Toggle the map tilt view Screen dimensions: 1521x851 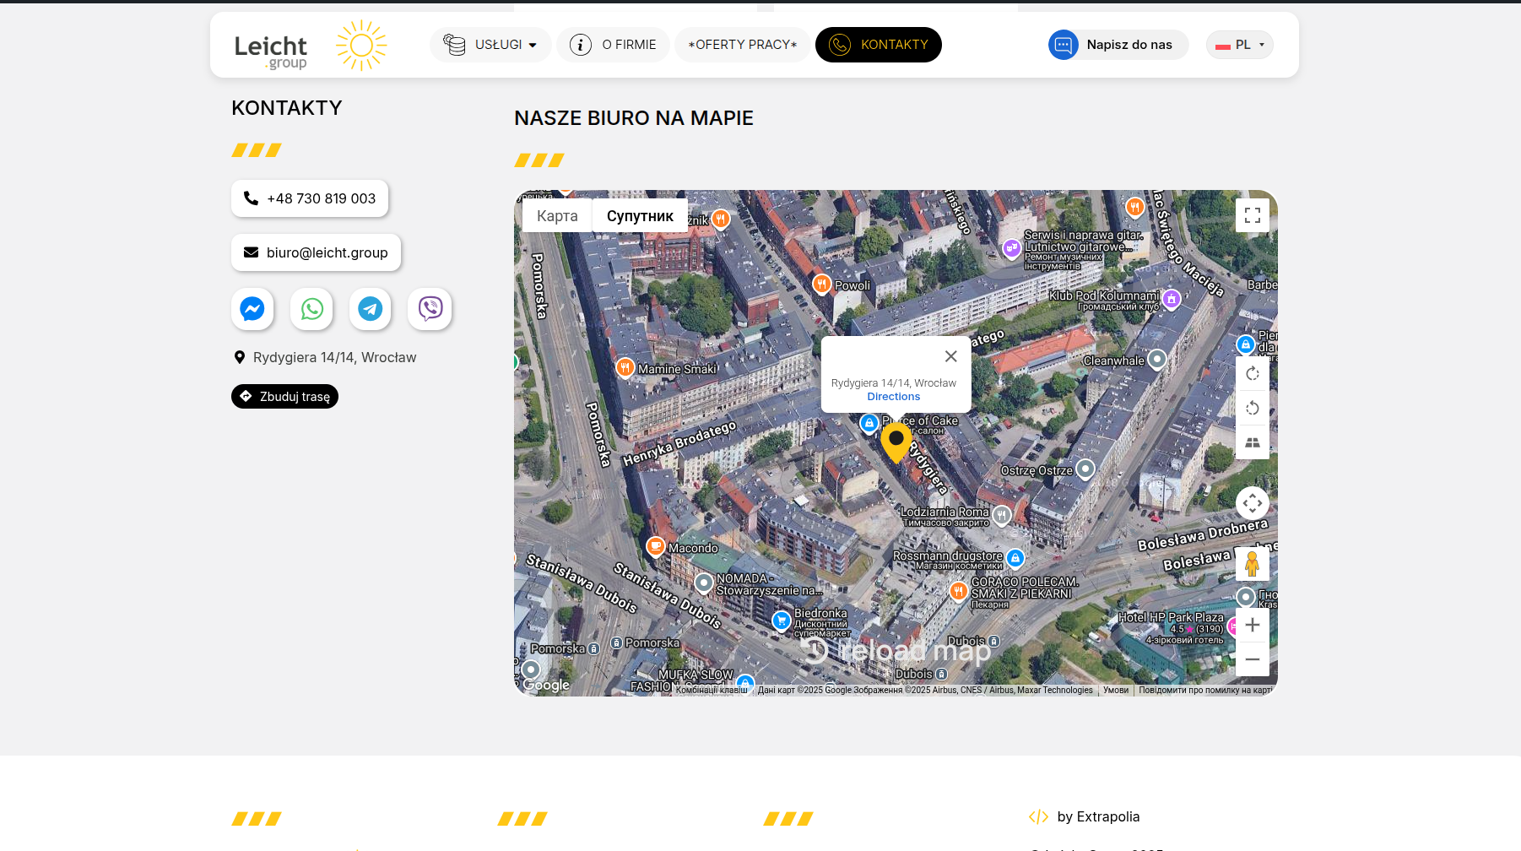1252,442
